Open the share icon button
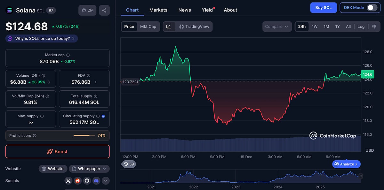The width and height of the screenshot is (384, 190). [x=104, y=10]
